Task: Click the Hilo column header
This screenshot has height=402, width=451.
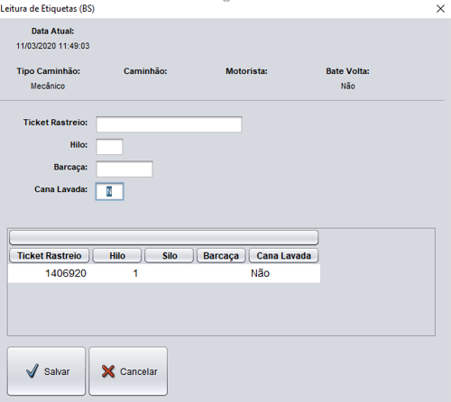Action: click(117, 256)
